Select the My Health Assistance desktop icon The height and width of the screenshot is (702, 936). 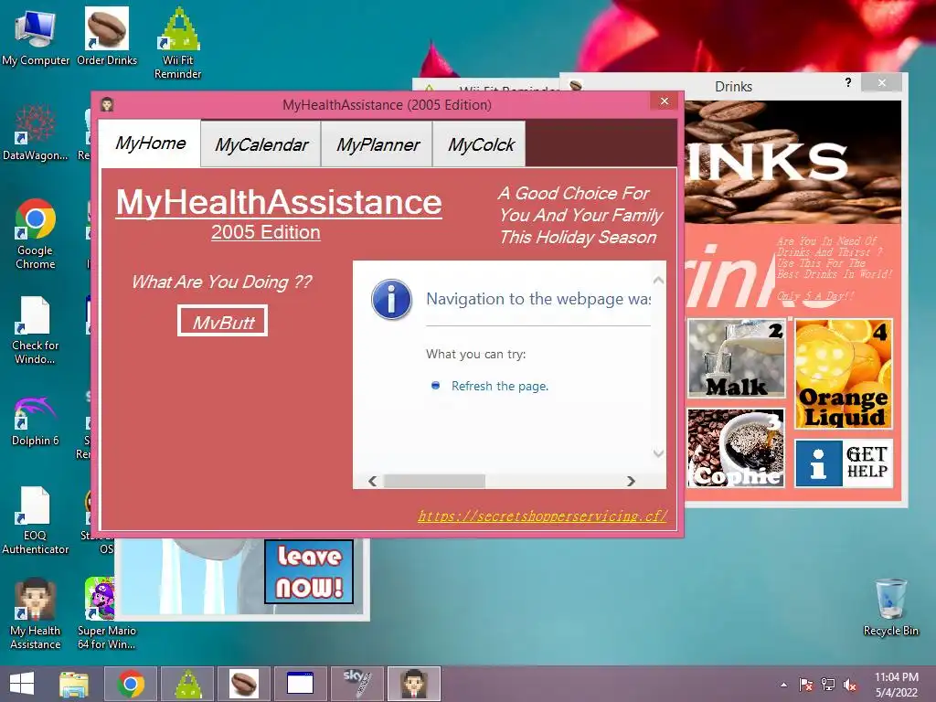[x=36, y=613]
